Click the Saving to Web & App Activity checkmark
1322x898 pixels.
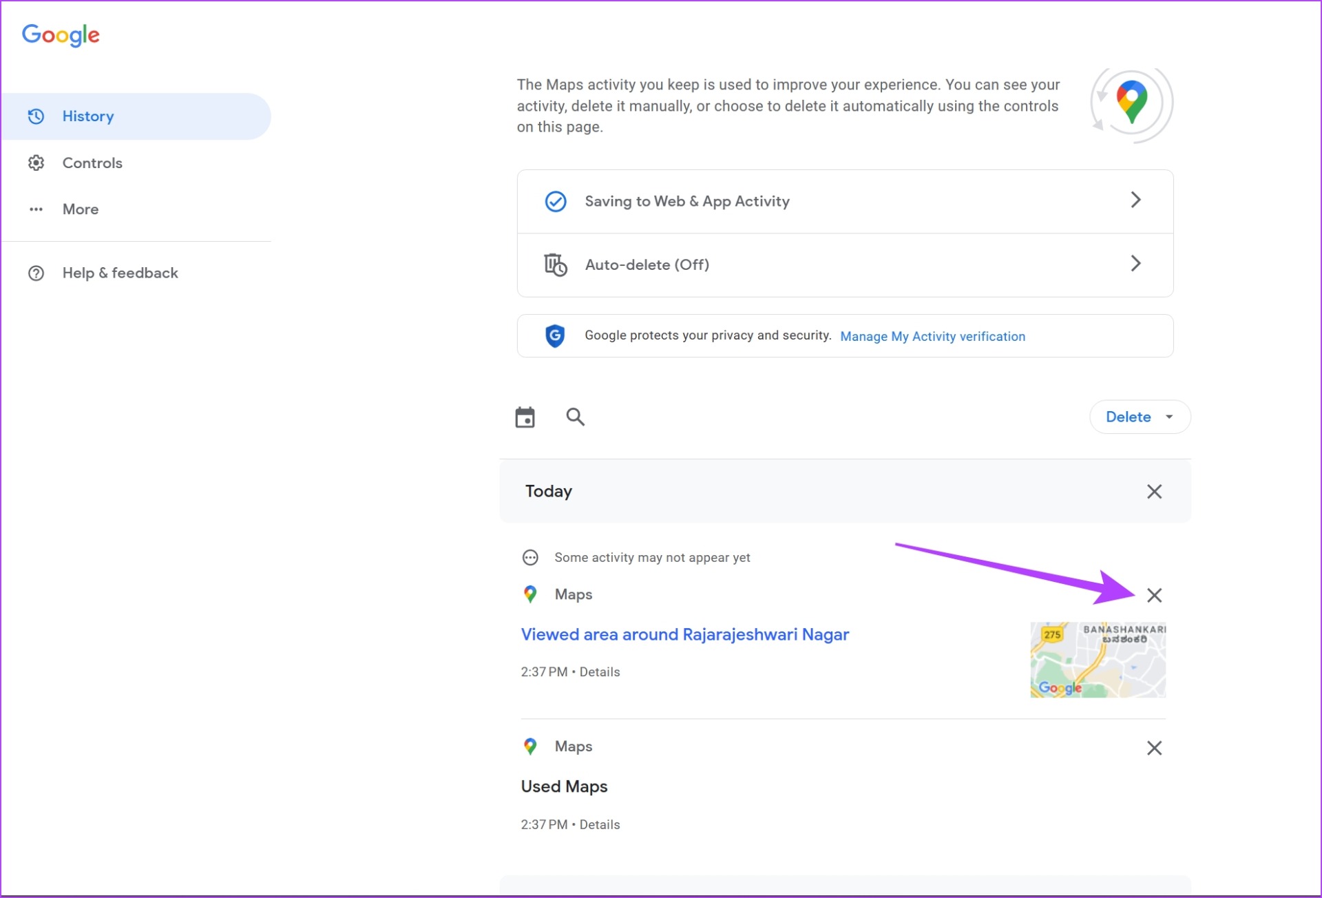click(555, 202)
